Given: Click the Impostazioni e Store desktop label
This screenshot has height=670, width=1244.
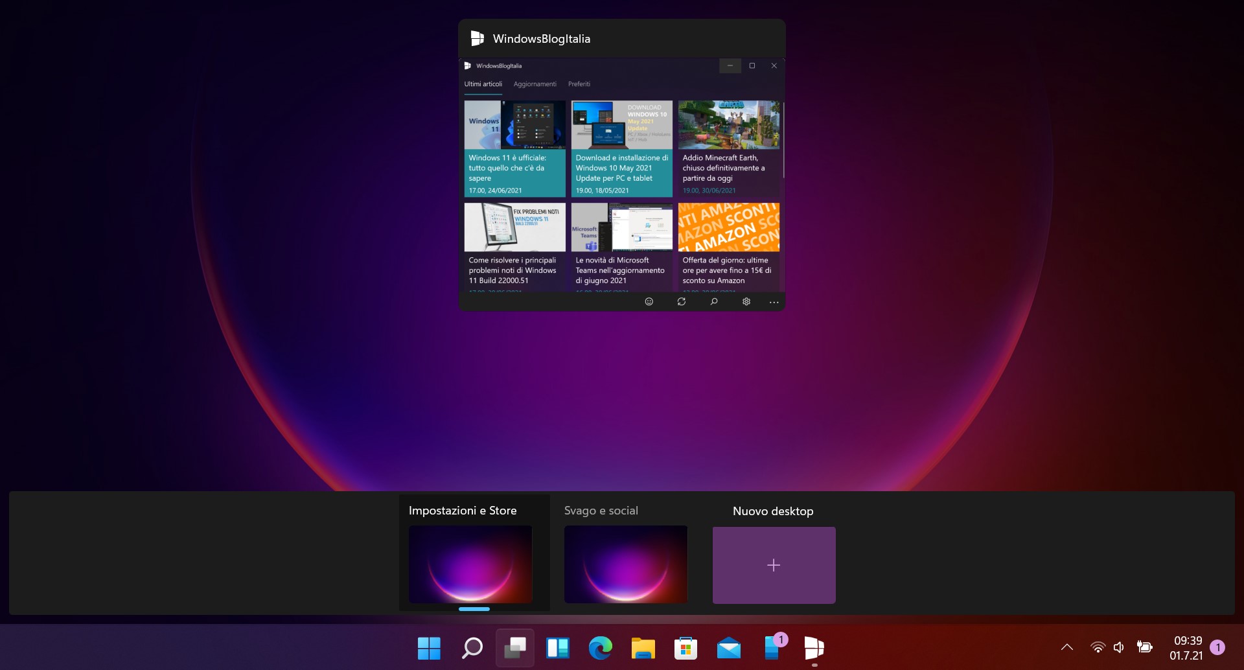Looking at the screenshot, I should 463,511.
